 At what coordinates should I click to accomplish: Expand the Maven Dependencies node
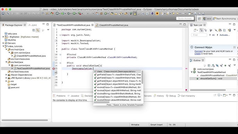coord(6,75)
